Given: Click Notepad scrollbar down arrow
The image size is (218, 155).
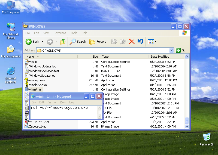Looking at the screenshot, I should [x=100, y=116].
